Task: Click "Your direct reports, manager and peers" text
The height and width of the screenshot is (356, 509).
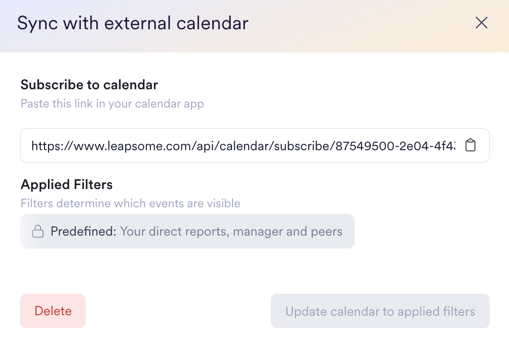Action: point(231,232)
